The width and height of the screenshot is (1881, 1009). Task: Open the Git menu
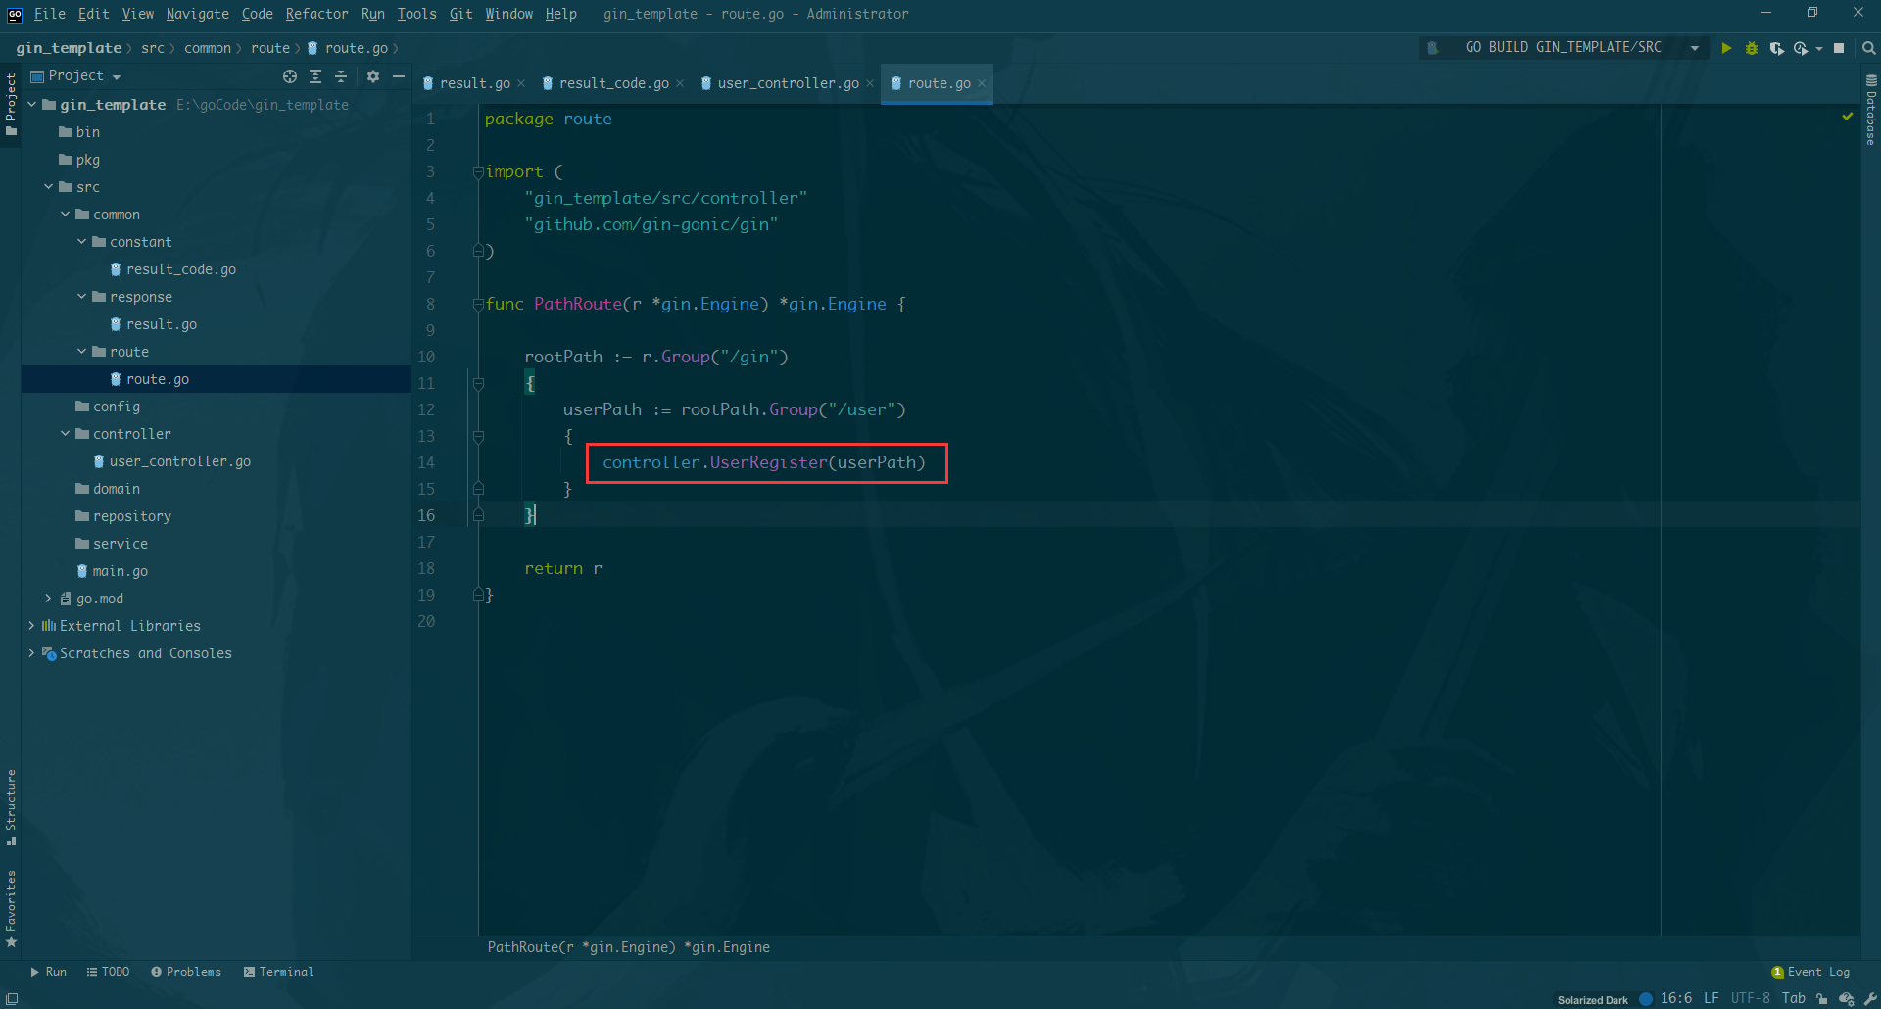click(x=460, y=14)
